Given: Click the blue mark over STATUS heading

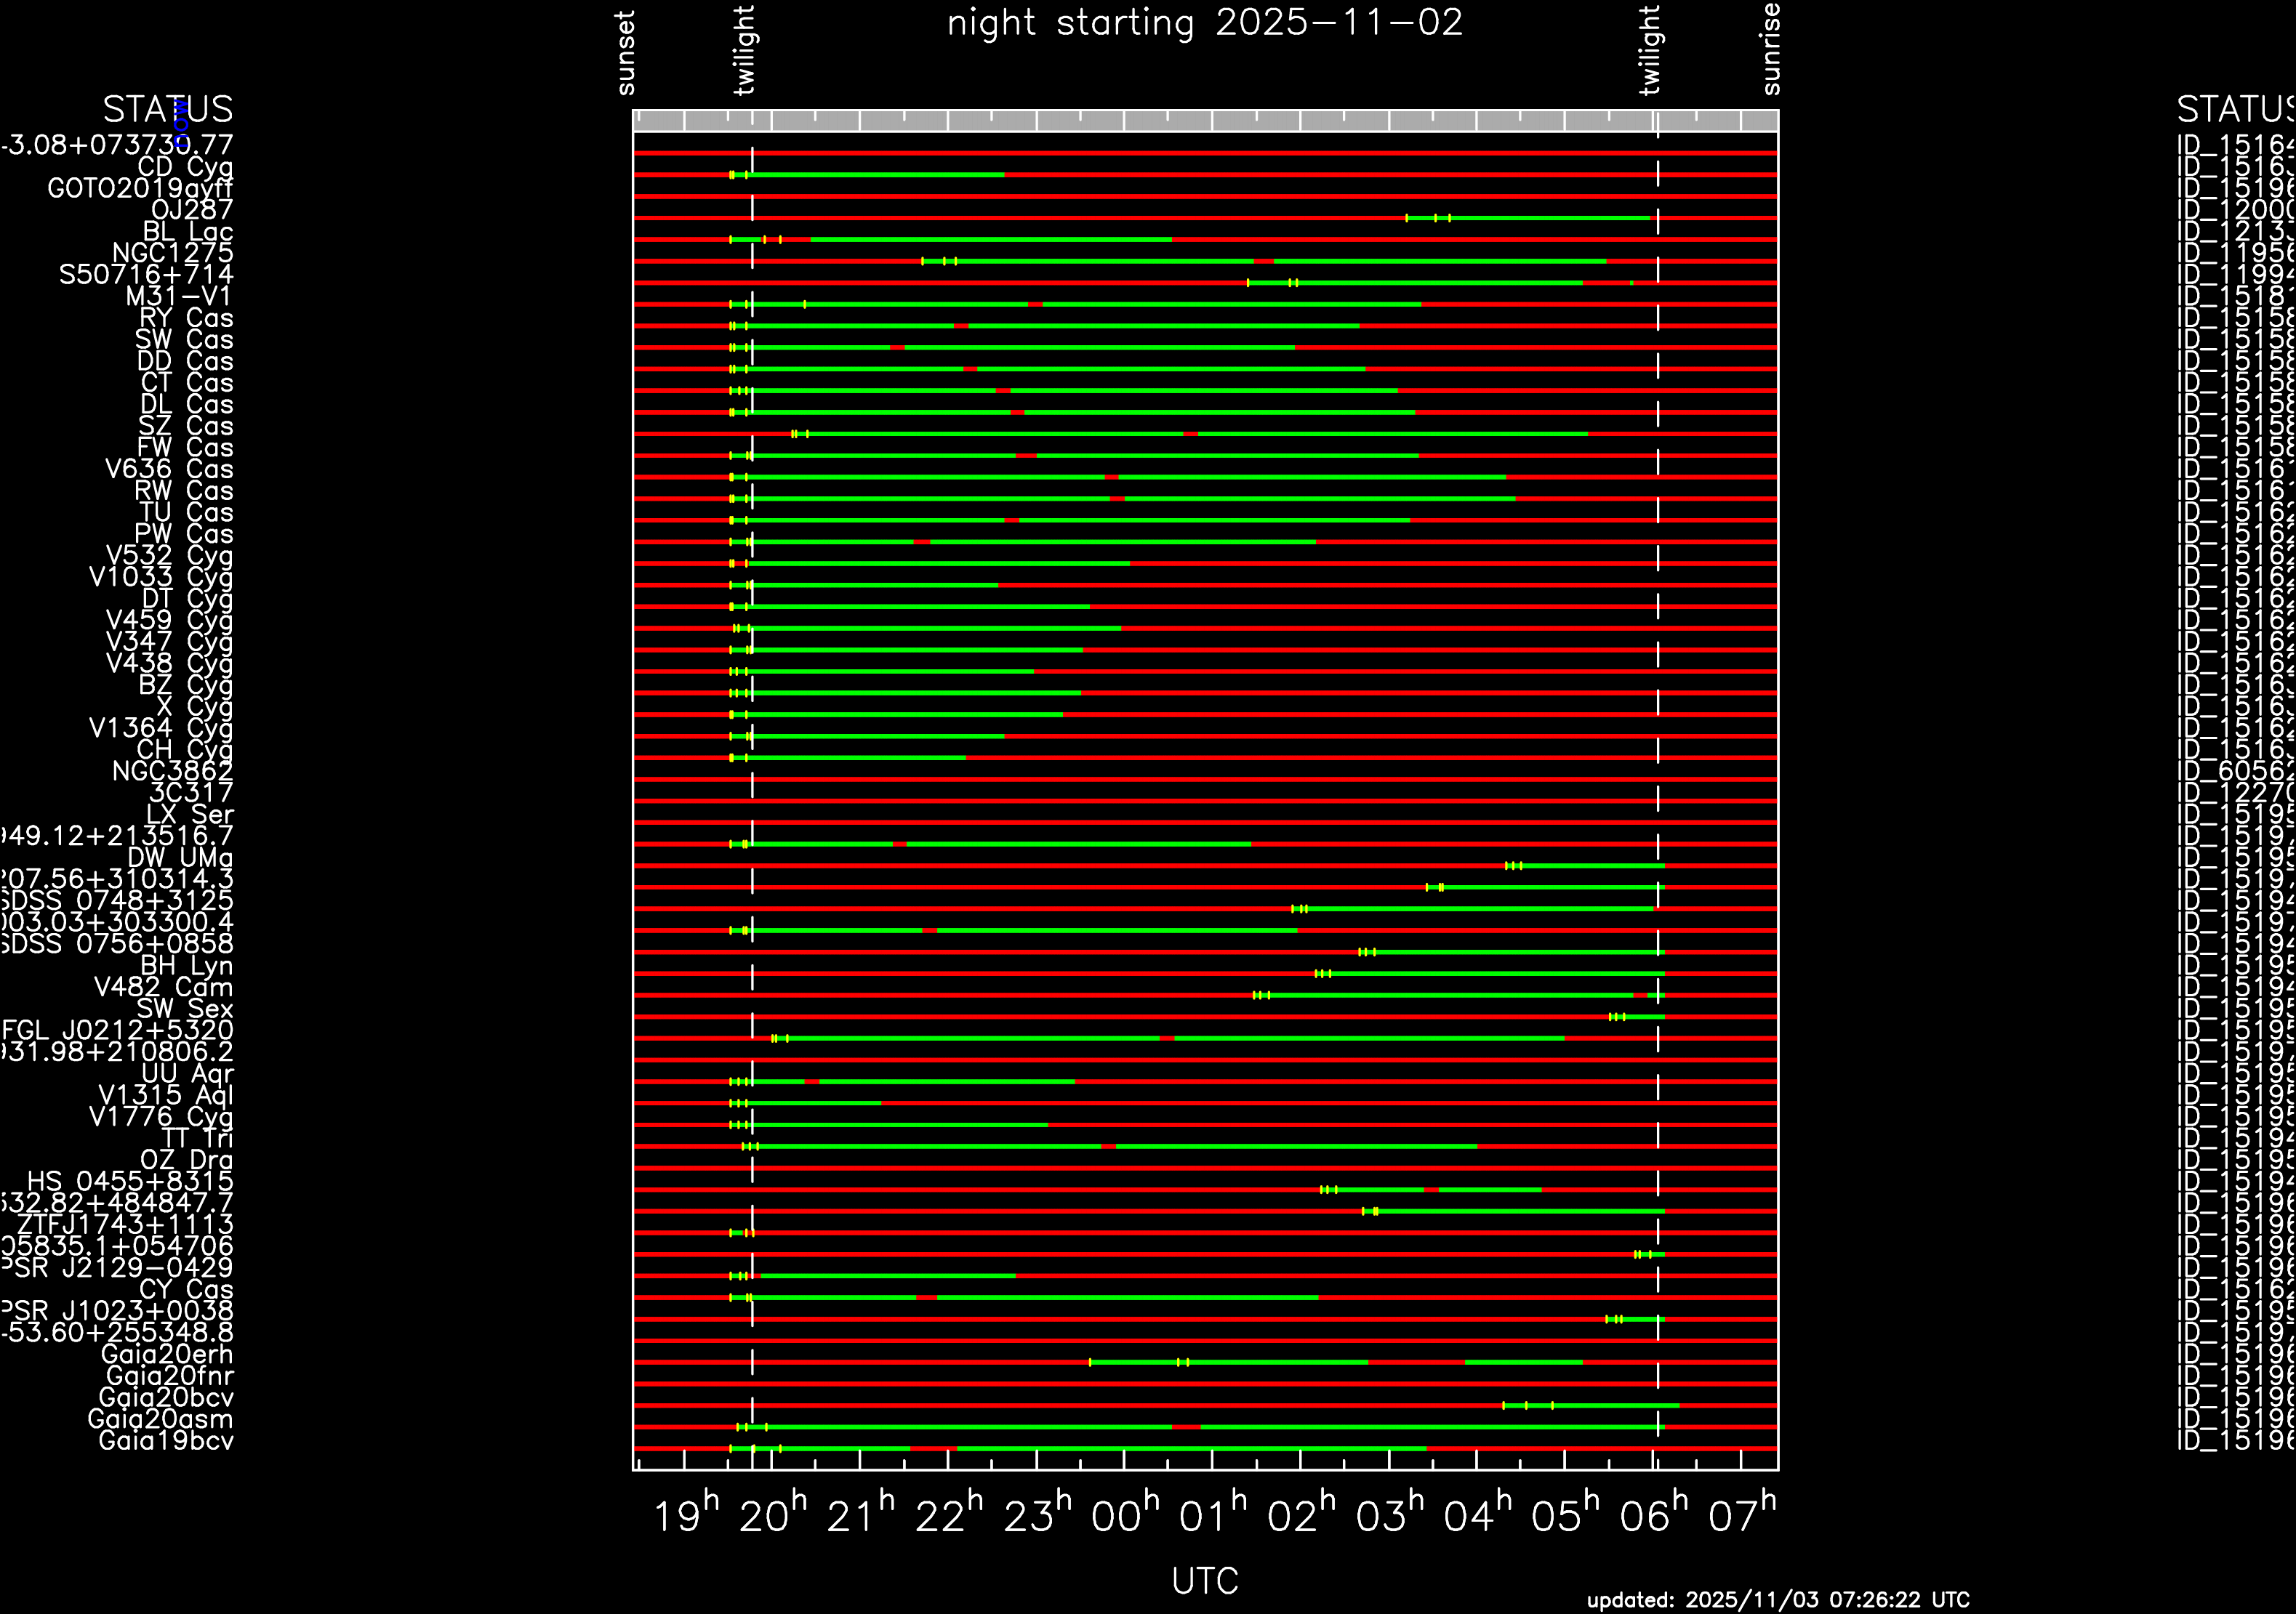Looking at the screenshot, I should coord(181,122).
